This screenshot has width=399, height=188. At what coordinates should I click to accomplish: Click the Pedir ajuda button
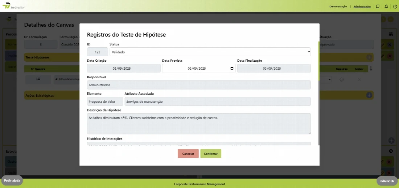click(12, 181)
